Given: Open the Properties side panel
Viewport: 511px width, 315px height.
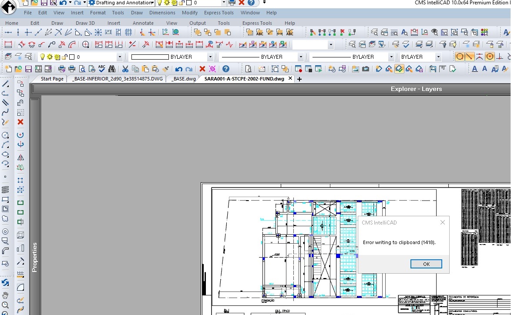Looking at the screenshot, I should click(34, 257).
